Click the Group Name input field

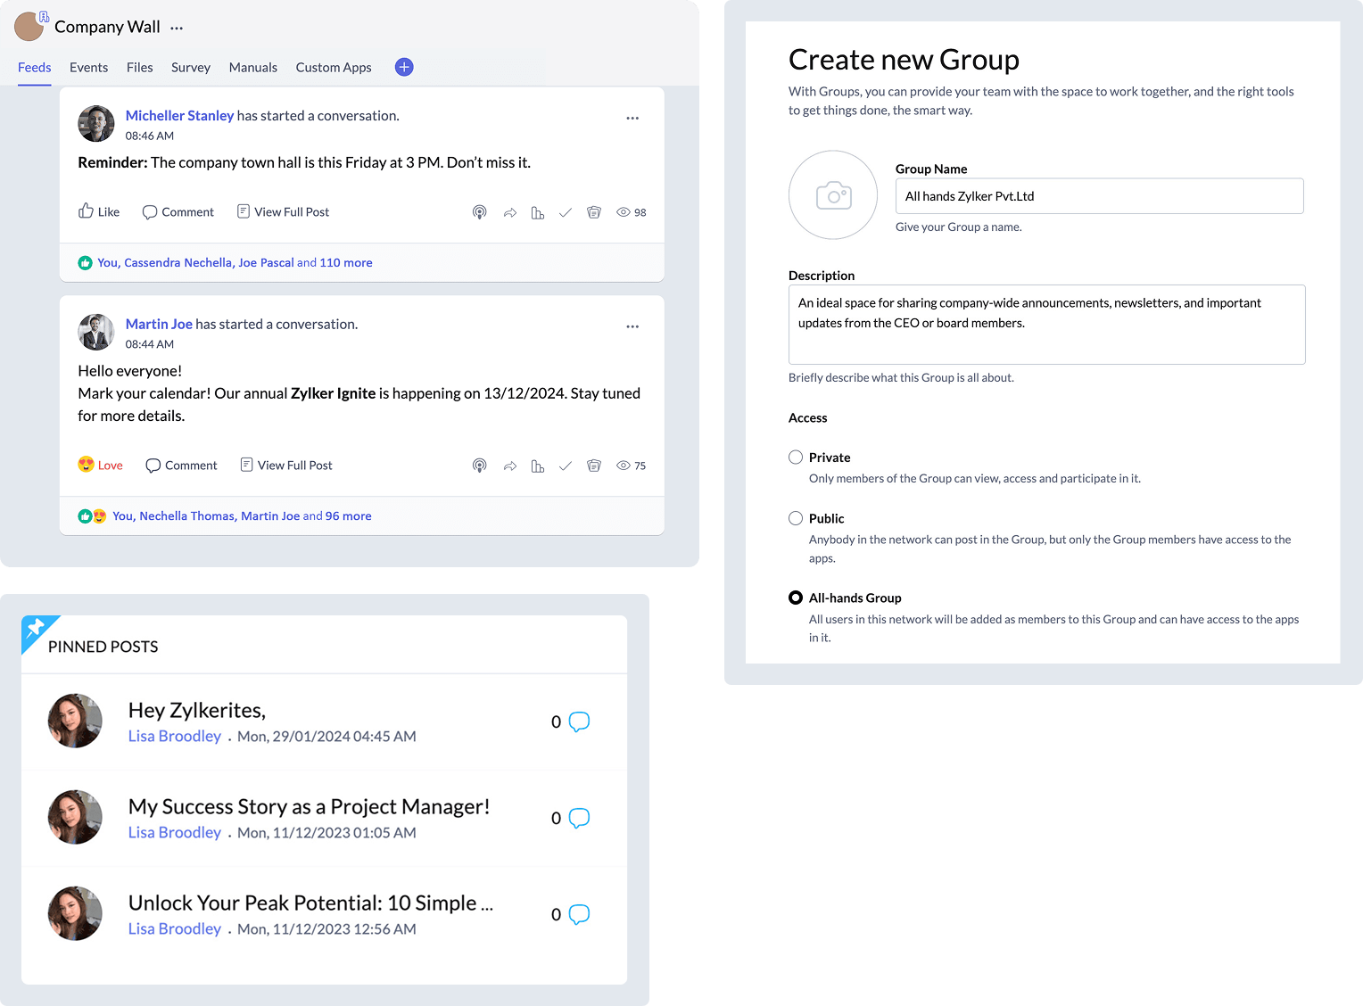(1099, 196)
